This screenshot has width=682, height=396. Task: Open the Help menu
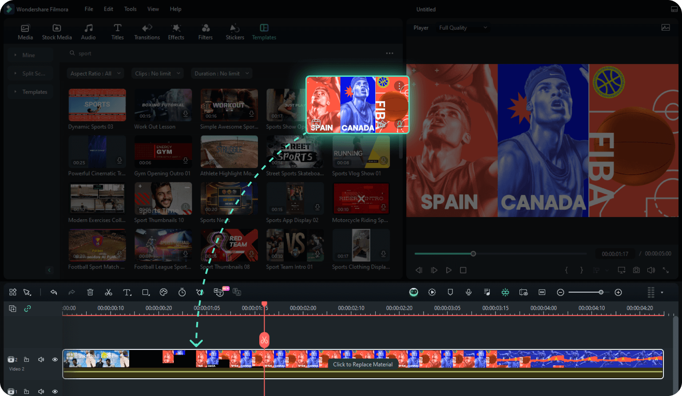[x=175, y=9]
